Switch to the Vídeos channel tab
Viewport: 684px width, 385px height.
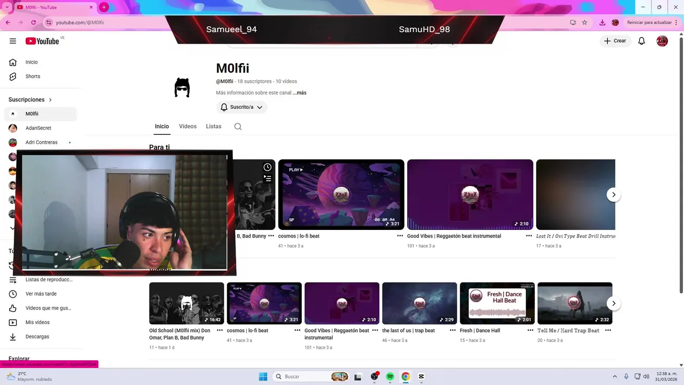188,127
